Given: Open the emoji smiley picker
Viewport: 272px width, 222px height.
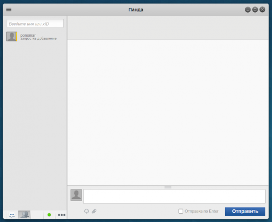Looking at the screenshot, I should [x=86, y=211].
